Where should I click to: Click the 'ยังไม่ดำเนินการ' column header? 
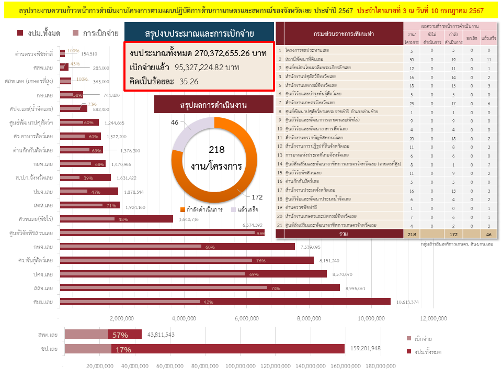[x=432, y=38]
